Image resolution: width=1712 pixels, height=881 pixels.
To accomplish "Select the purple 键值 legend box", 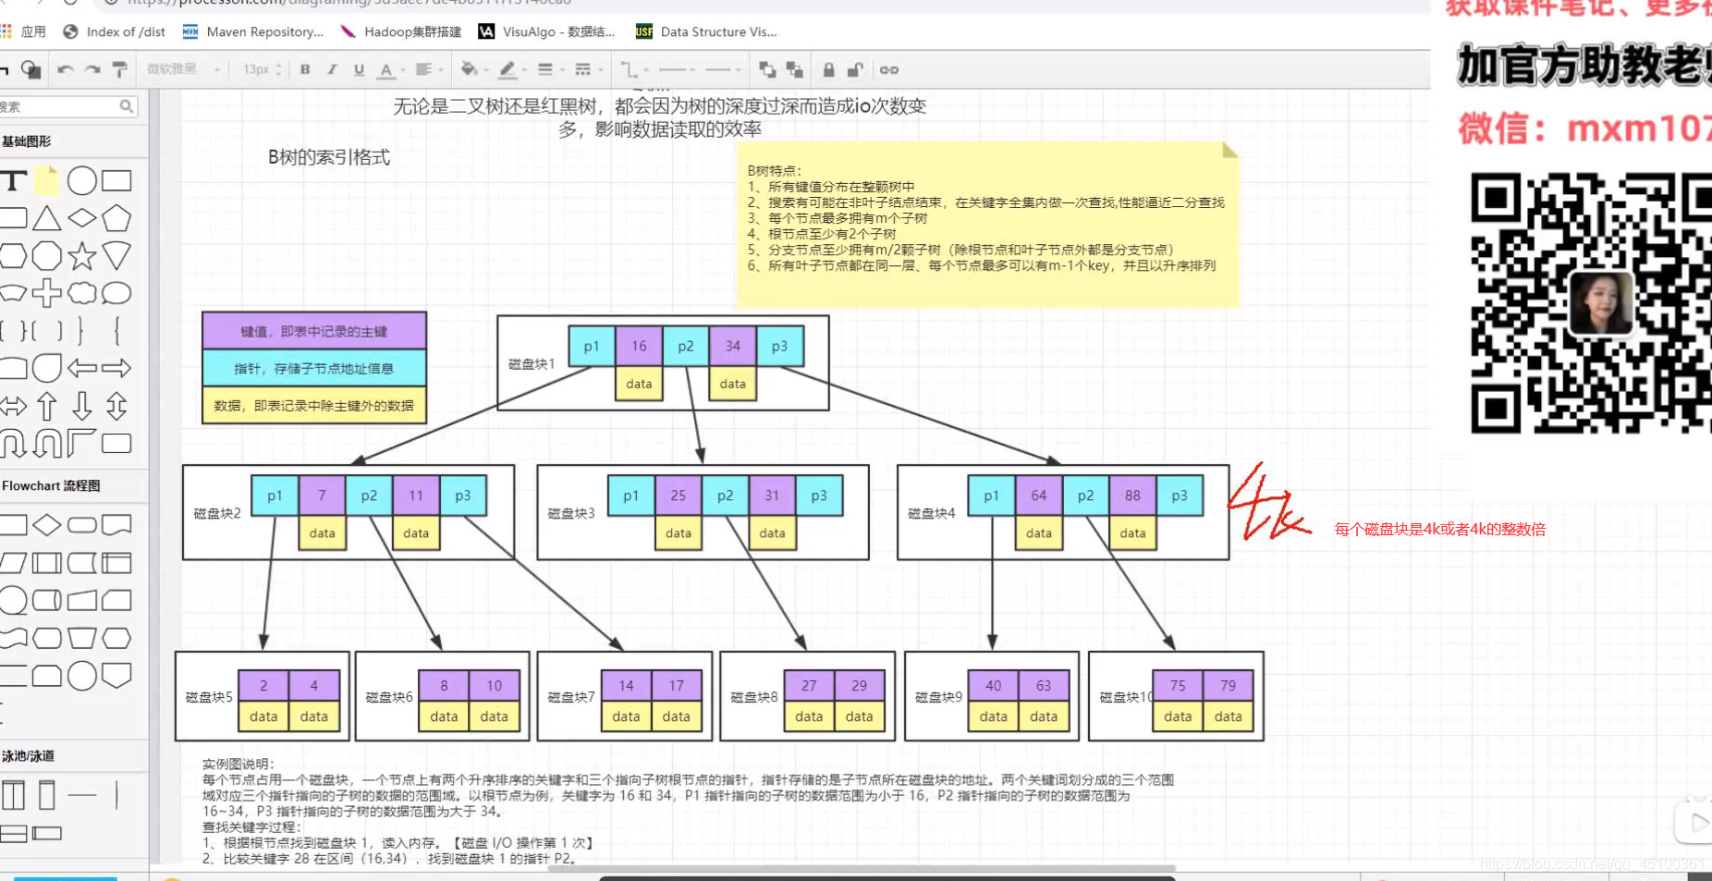I will click(x=314, y=331).
